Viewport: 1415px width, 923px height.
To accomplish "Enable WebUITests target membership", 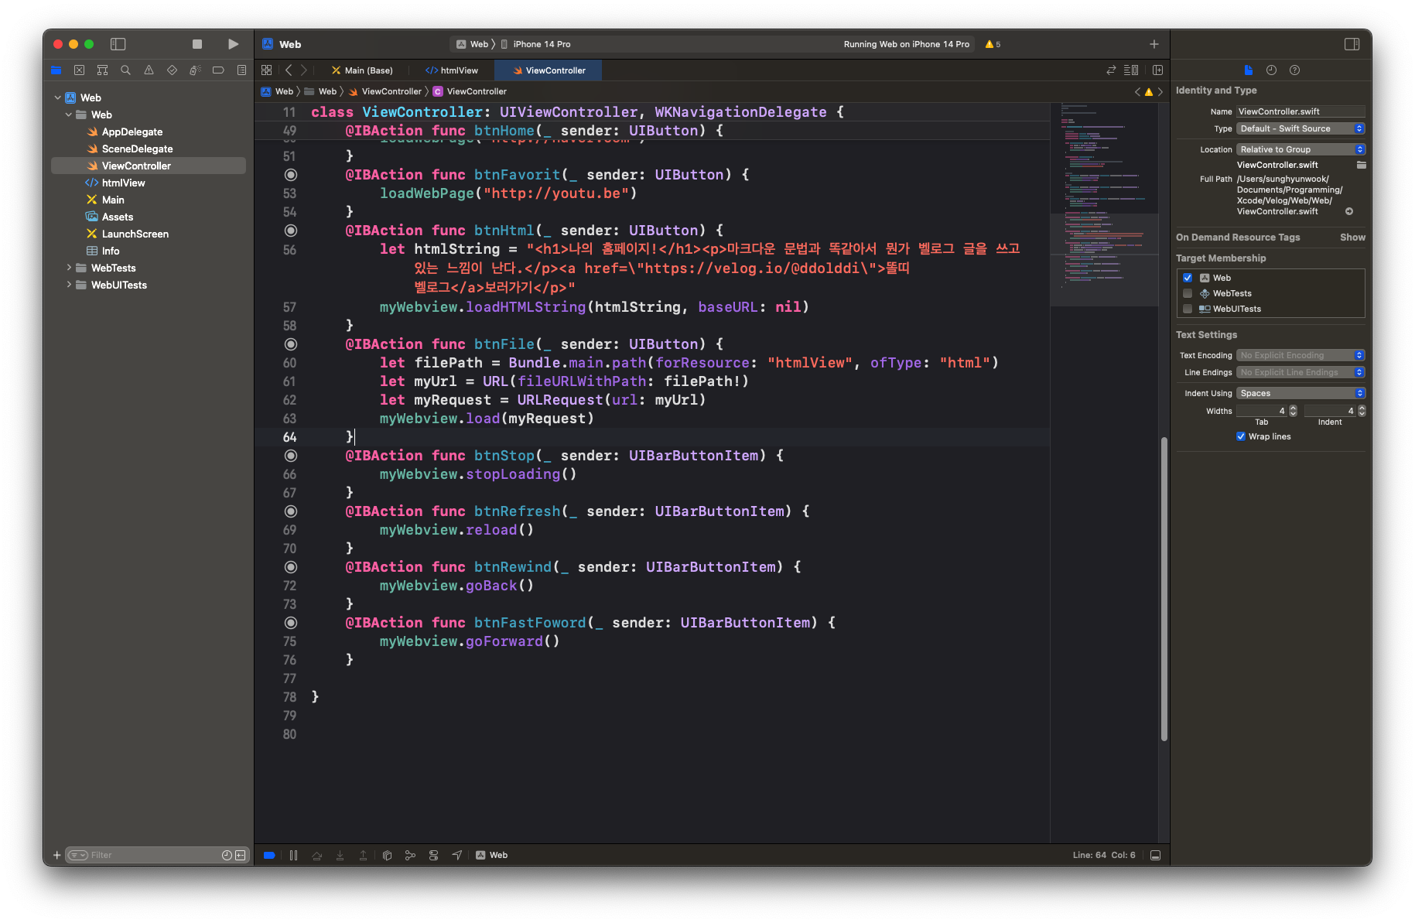I will (1188, 309).
